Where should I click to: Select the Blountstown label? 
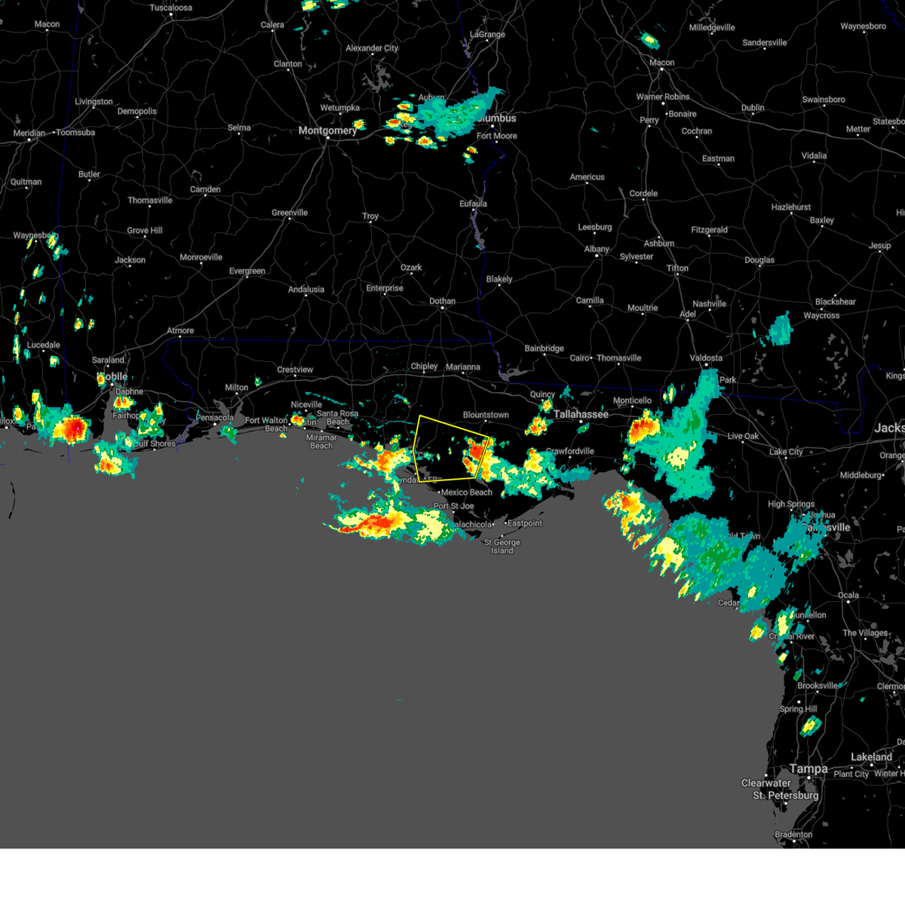486,415
